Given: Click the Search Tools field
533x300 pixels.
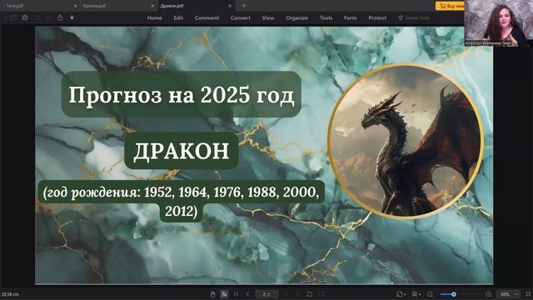Looking at the screenshot, I should pos(414,18).
